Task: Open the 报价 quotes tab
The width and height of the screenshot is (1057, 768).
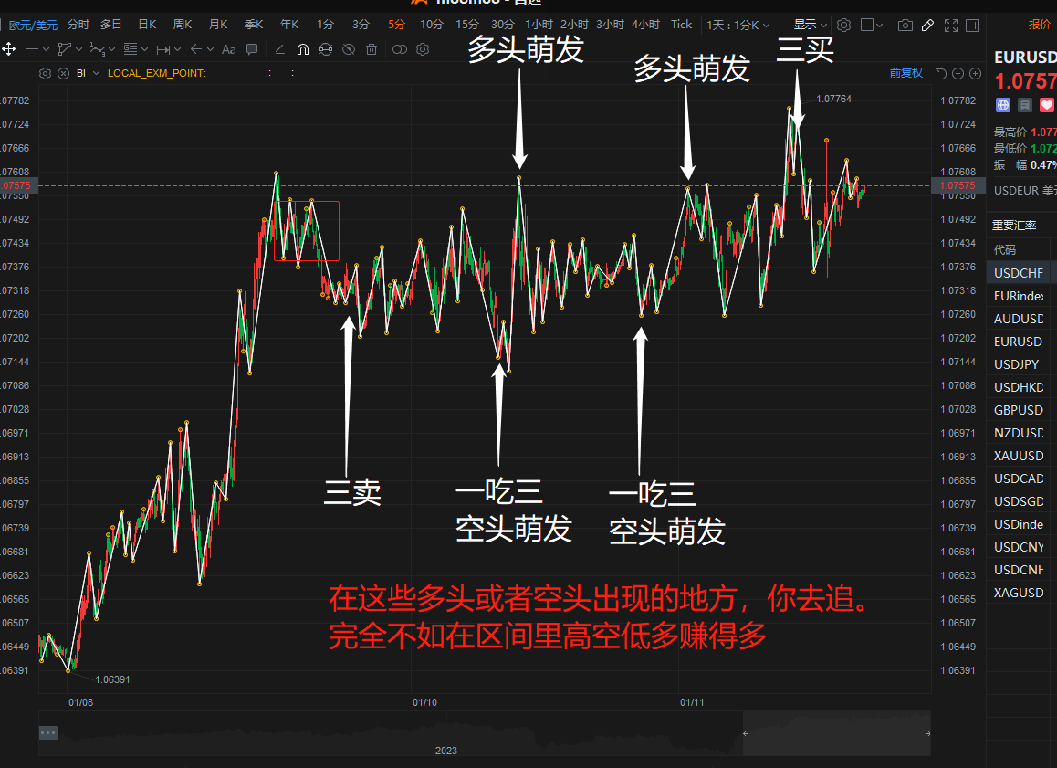Action: coord(1039,25)
